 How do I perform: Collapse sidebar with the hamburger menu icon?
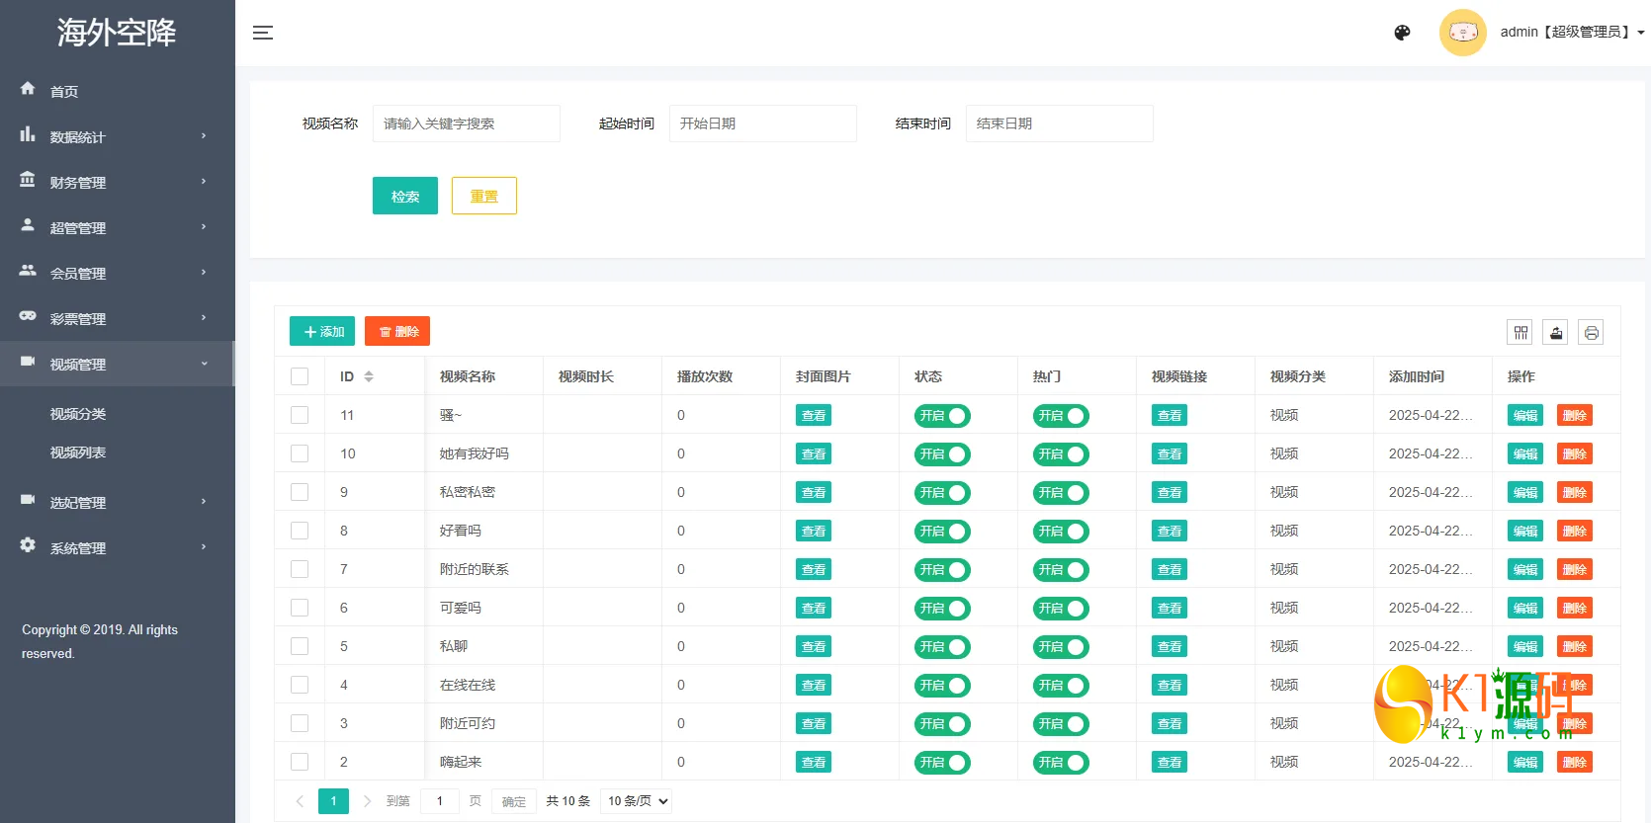[263, 33]
